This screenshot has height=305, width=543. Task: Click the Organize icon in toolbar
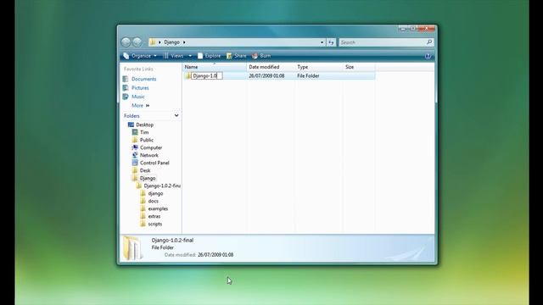(x=126, y=56)
